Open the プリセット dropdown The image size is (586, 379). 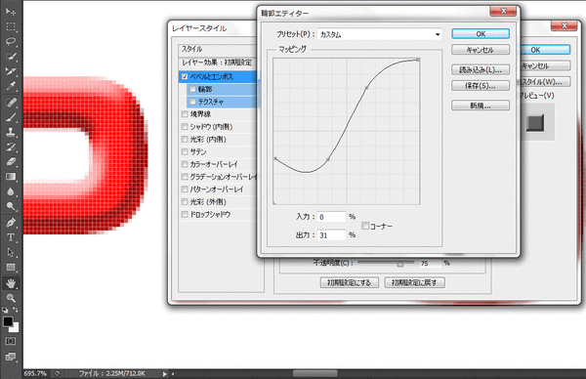coord(380,34)
